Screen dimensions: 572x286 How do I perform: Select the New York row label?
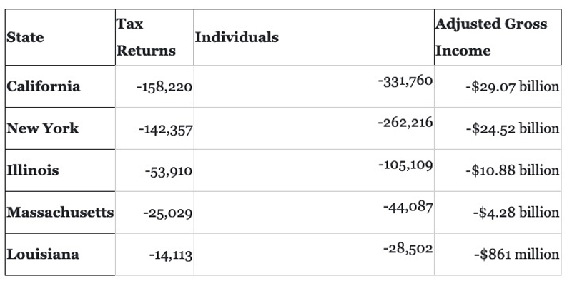43,128
